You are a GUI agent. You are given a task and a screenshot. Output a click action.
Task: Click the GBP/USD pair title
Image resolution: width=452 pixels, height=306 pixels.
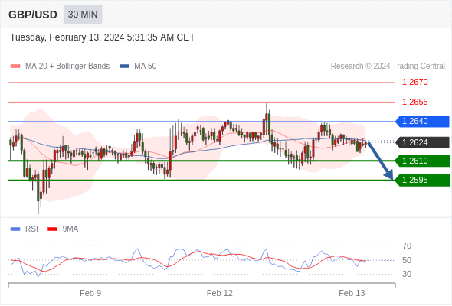pyautogui.click(x=33, y=15)
